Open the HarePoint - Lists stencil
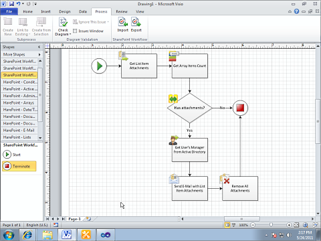The width and height of the screenshot is (321, 241). (19, 137)
